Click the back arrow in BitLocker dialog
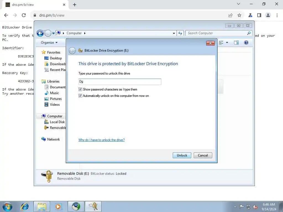Image resolution: width=283 pixels, height=212 pixels. 72,51
